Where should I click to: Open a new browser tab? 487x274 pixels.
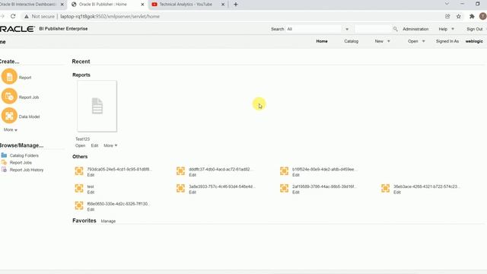[235, 5]
